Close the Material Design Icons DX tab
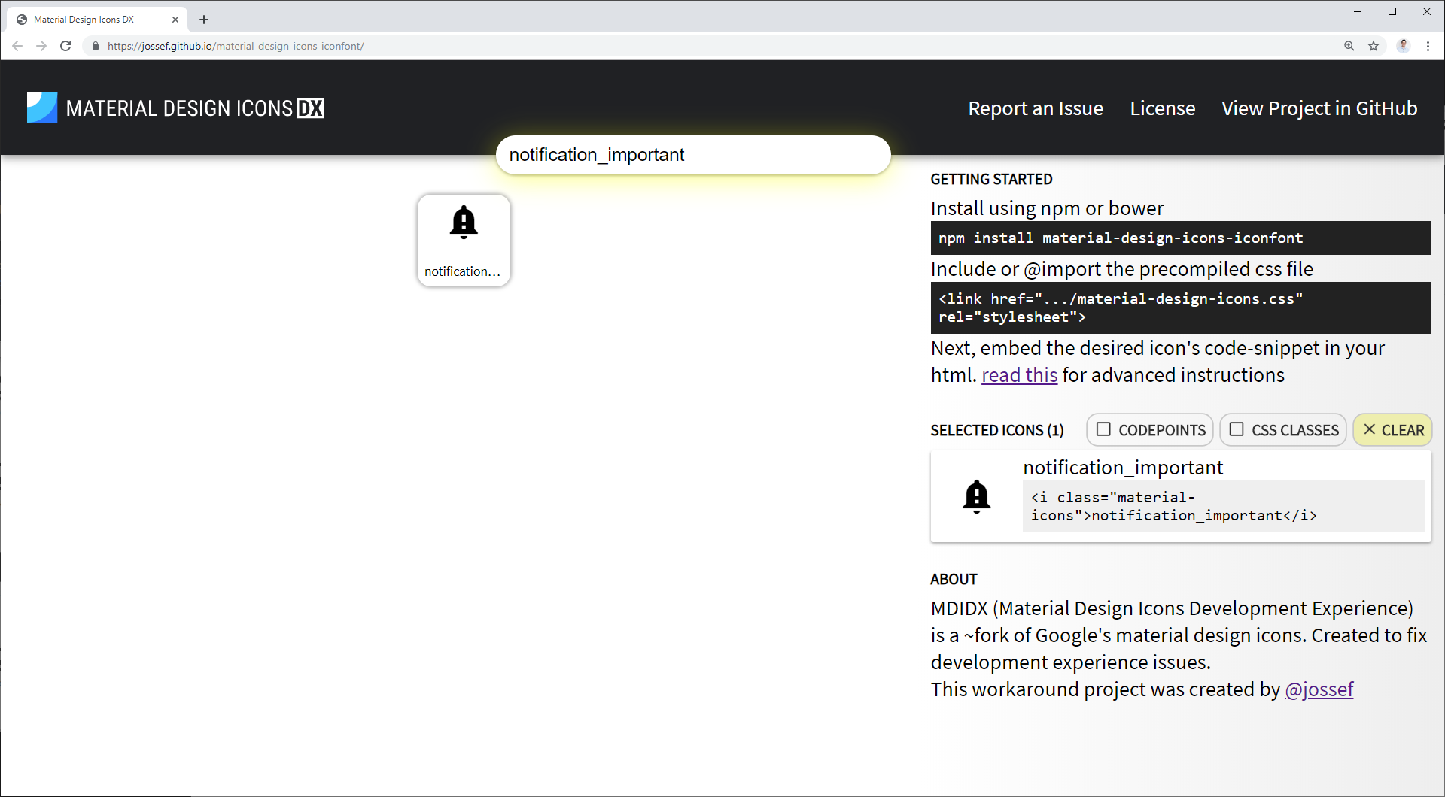Screen dimensions: 1445x797 [x=175, y=20]
